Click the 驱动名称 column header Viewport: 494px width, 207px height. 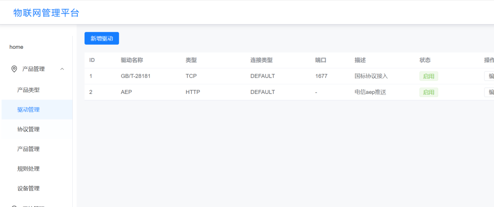pos(132,60)
